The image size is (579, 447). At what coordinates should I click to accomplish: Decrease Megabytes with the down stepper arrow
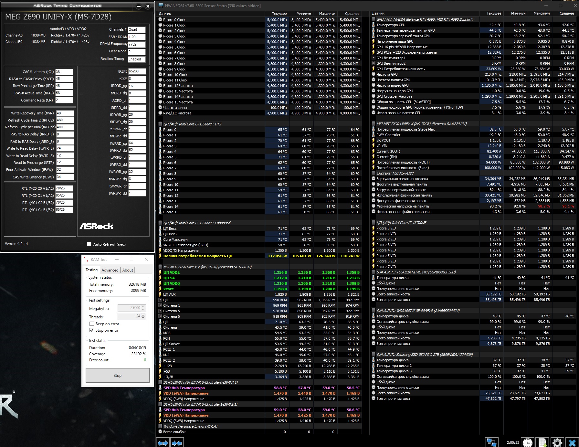click(143, 309)
